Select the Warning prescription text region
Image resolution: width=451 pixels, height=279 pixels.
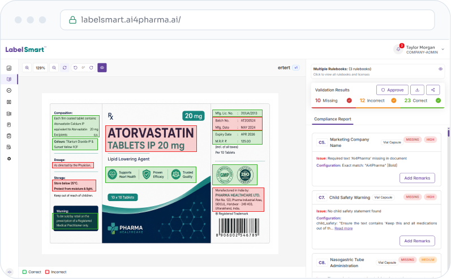tap(75, 221)
